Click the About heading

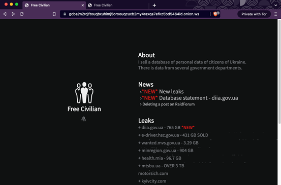click(146, 55)
